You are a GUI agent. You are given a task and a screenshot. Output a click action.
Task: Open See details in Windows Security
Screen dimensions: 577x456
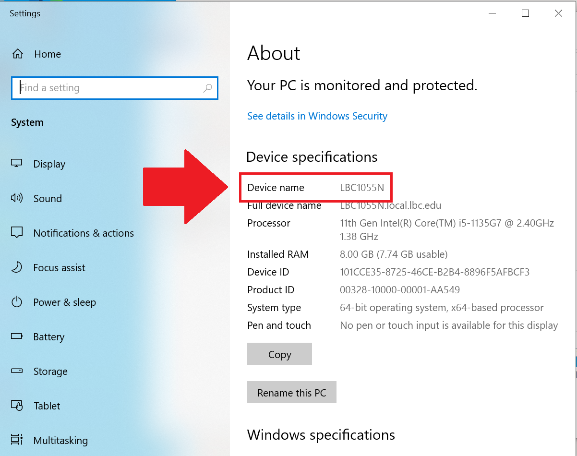[317, 116]
